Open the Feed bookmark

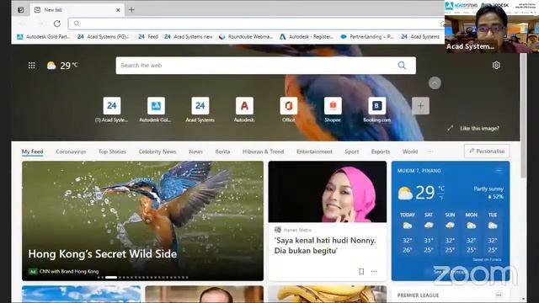148,36
